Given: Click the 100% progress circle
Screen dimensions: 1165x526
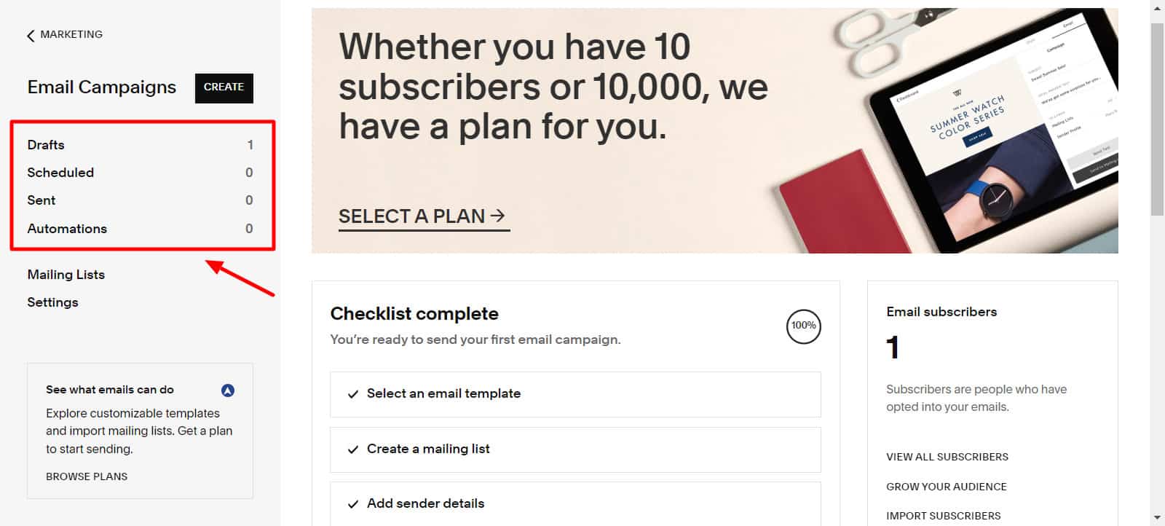Looking at the screenshot, I should coord(803,326).
